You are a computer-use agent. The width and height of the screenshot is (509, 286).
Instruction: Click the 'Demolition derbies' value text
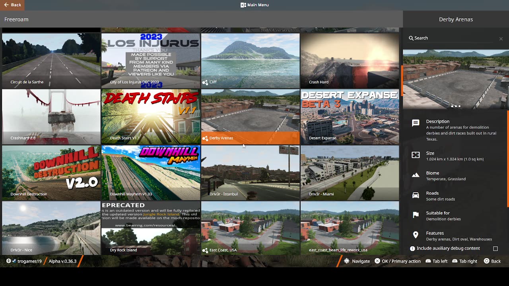(443, 219)
